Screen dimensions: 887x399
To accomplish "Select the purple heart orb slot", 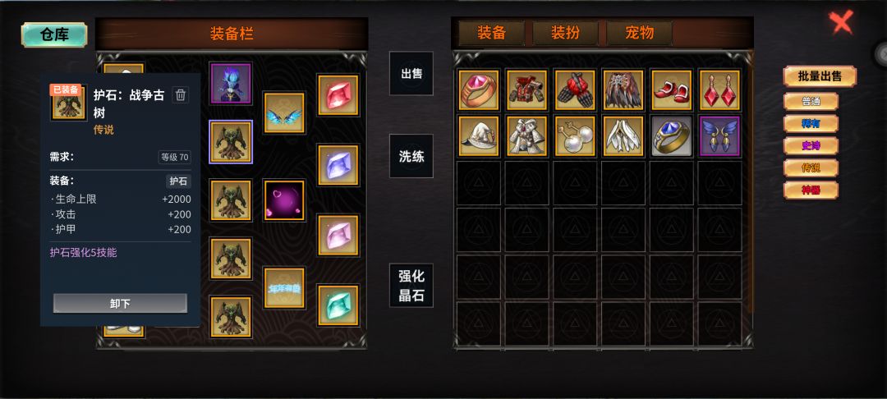I will 284,200.
